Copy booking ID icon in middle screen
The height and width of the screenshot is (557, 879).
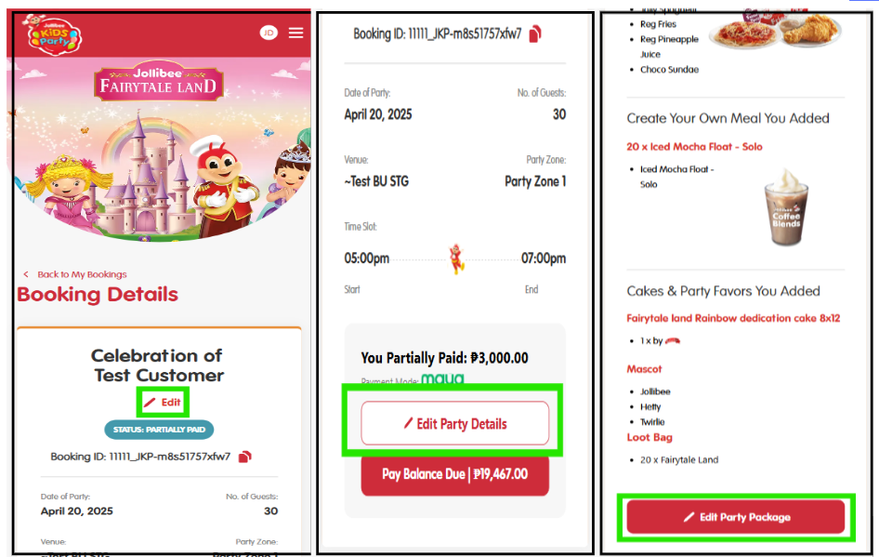coord(535,34)
